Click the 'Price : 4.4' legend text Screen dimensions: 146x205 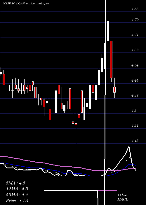[17, 201]
